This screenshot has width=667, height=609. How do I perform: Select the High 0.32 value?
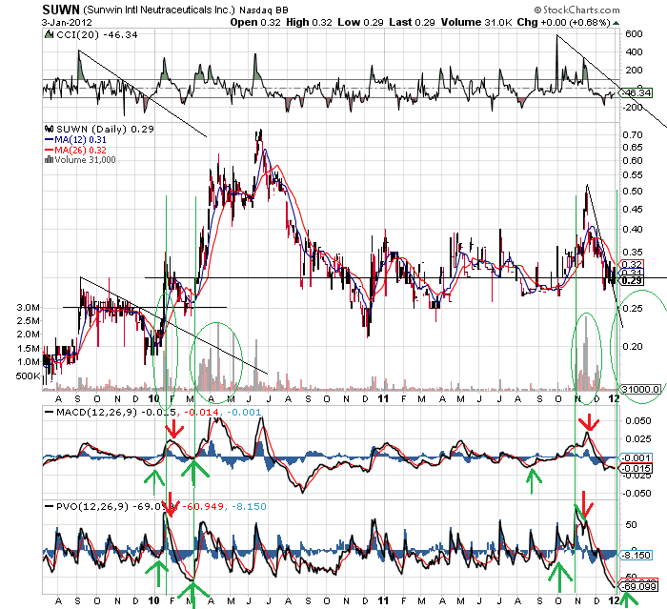click(x=309, y=22)
